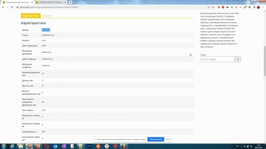Open the Характеристики tab
The width and height of the screenshot is (266, 149).
[x=31, y=16]
